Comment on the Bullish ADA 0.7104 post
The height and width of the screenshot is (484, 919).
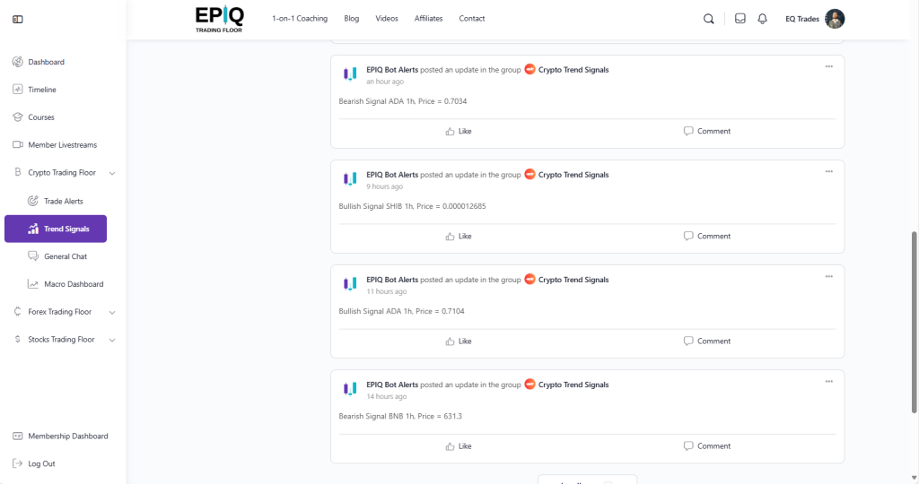[x=707, y=341]
